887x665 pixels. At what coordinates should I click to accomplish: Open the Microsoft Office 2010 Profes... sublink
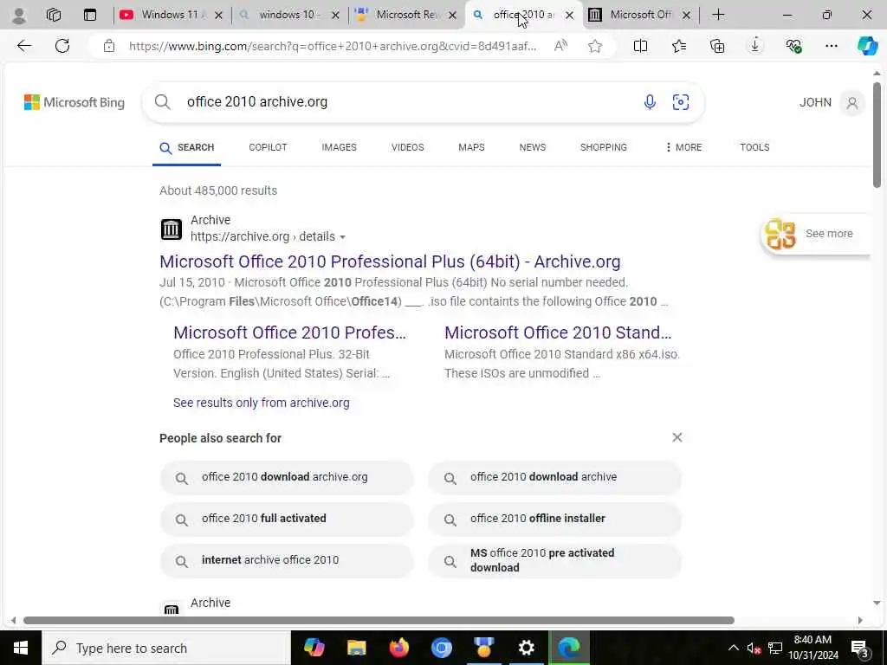tap(289, 332)
